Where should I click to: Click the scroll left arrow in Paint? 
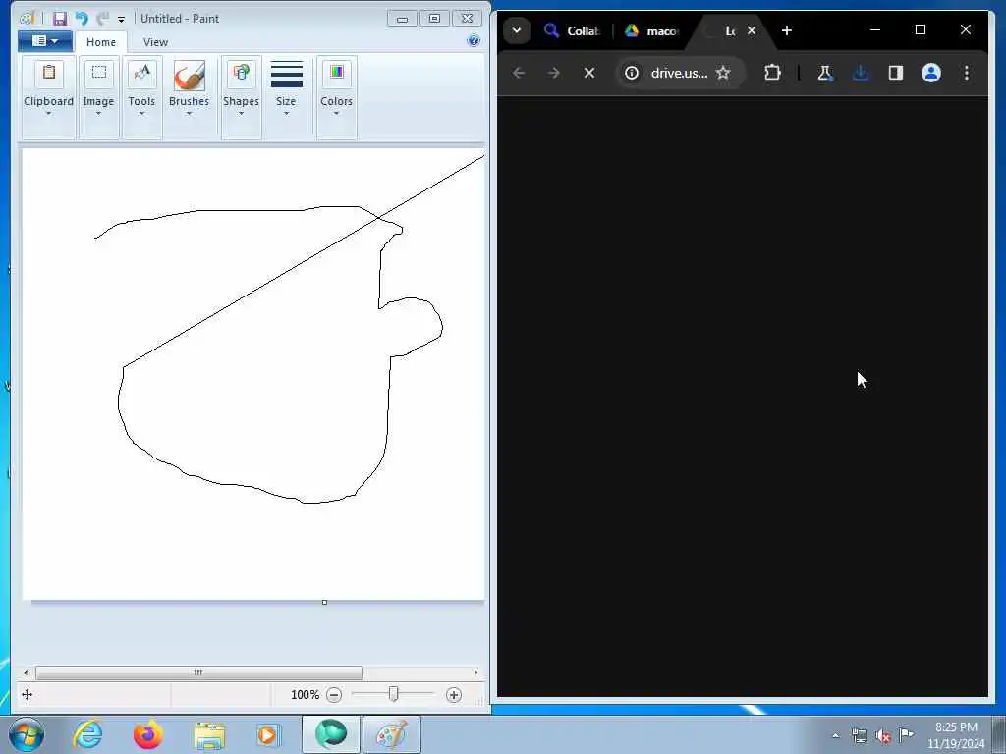(x=26, y=673)
